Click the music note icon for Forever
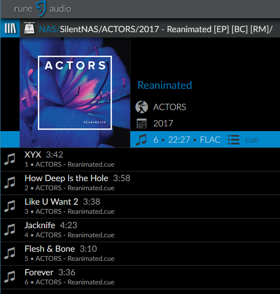This screenshot has width=280, height=294. tap(10, 277)
